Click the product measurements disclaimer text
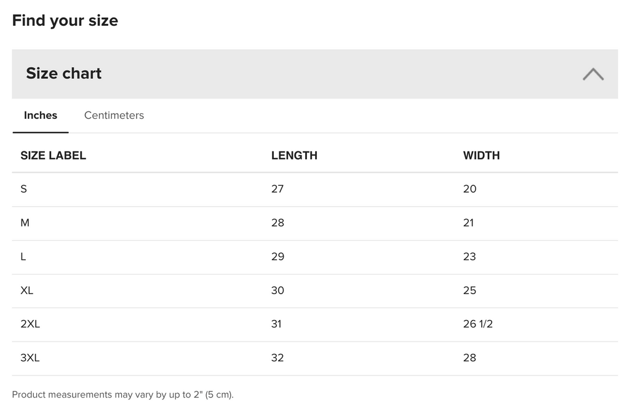This screenshot has height=416, width=630. (122, 394)
